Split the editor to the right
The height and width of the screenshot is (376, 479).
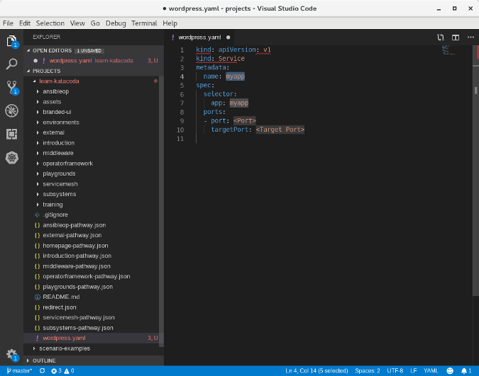(x=456, y=37)
